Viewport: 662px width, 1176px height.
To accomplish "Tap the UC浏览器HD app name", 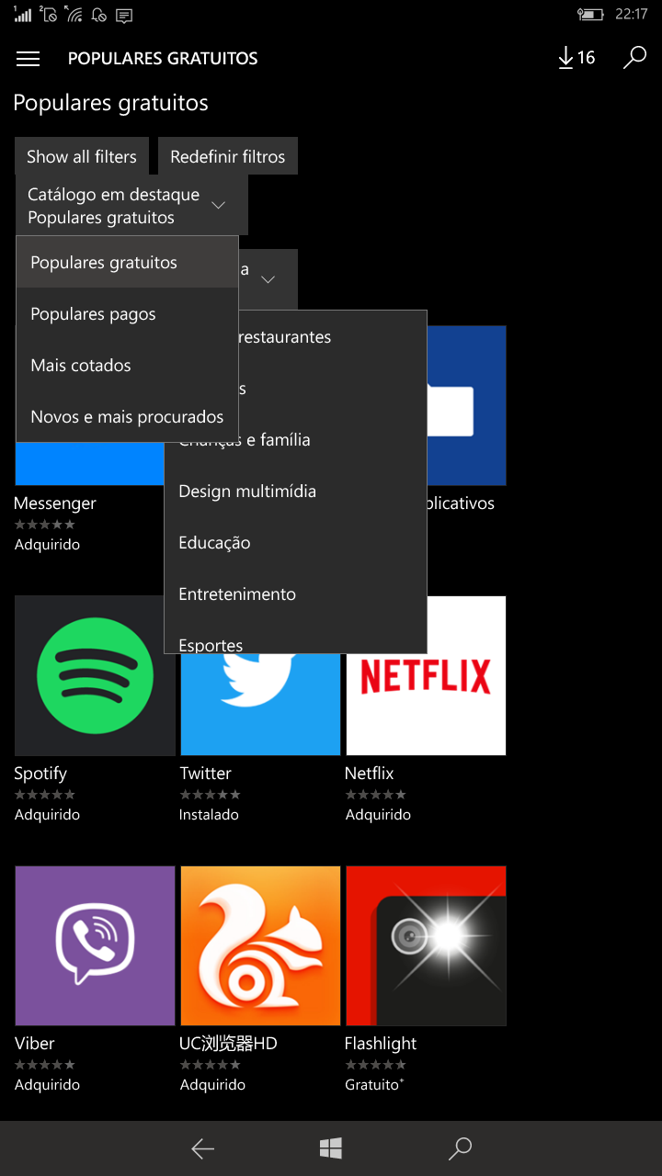I will [x=229, y=1044].
